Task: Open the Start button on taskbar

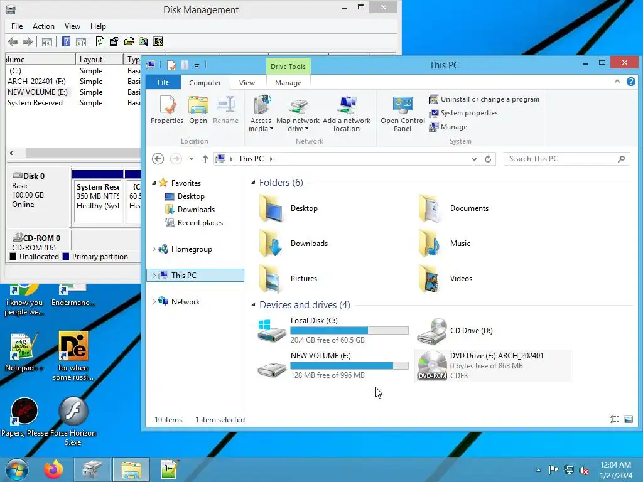Action: click(17, 469)
